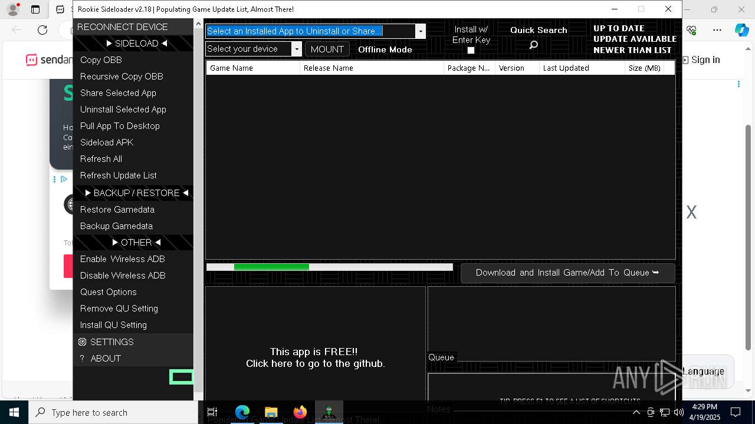The height and width of the screenshot is (424, 755).
Task: Open the volume control in tray
Action: [x=678, y=412]
